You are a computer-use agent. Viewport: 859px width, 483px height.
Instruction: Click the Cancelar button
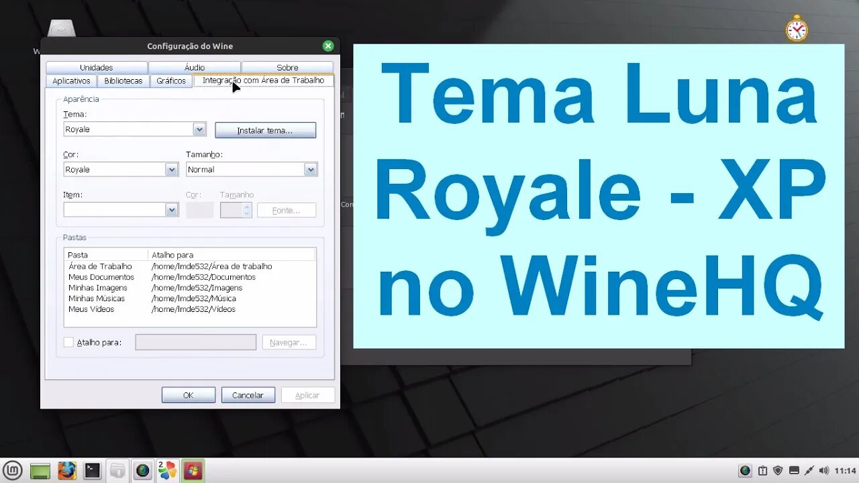(x=248, y=395)
